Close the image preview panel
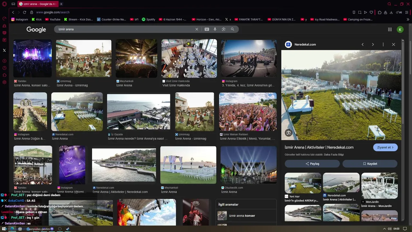This screenshot has width=412, height=232. [x=393, y=44]
